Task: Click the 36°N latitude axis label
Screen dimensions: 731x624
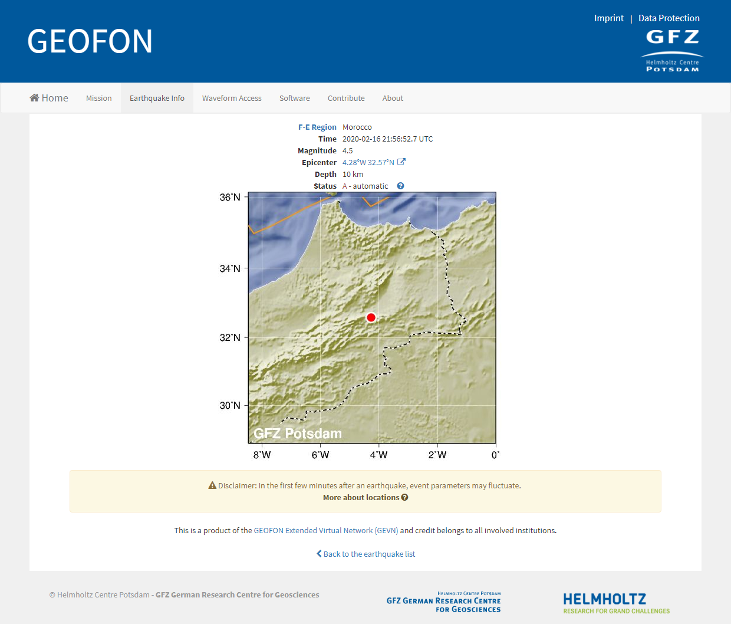Action: tap(230, 198)
